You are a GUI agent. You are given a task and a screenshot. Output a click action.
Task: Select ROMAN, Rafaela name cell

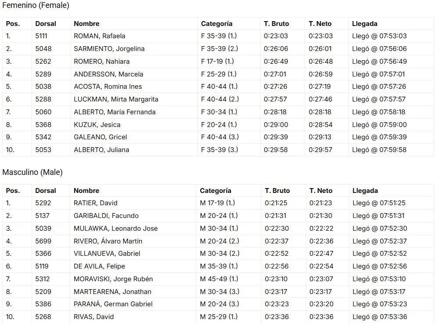click(x=99, y=36)
